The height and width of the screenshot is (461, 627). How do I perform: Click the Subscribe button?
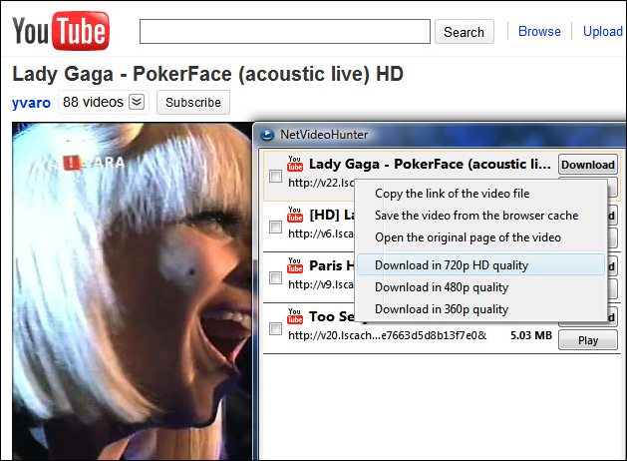tap(193, 103)
